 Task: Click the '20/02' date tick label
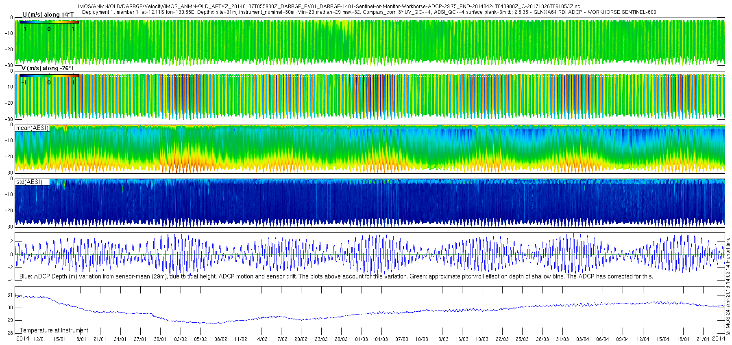tap(301, 339)
